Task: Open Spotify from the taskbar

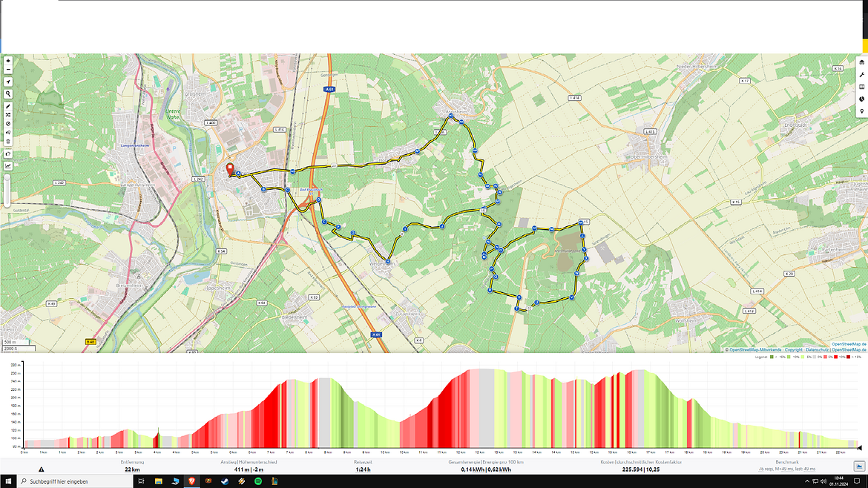Action: pos(258,481)
